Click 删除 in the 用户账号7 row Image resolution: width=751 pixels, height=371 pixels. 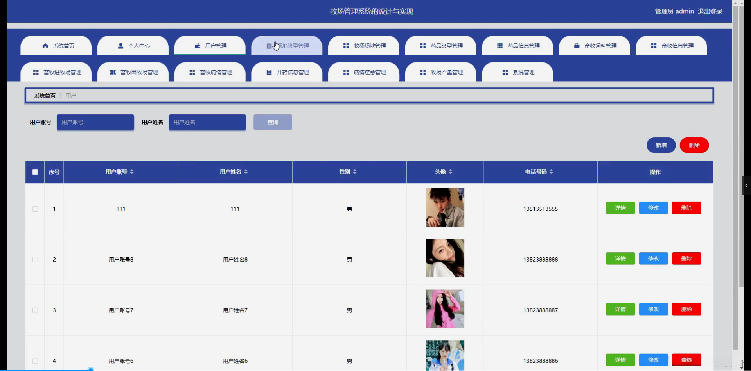tap(686, 309)
